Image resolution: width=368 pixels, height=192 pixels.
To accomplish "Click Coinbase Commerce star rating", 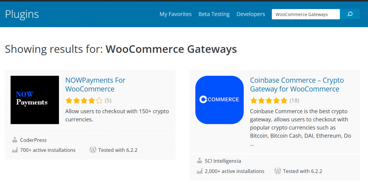I will point(269,100).
